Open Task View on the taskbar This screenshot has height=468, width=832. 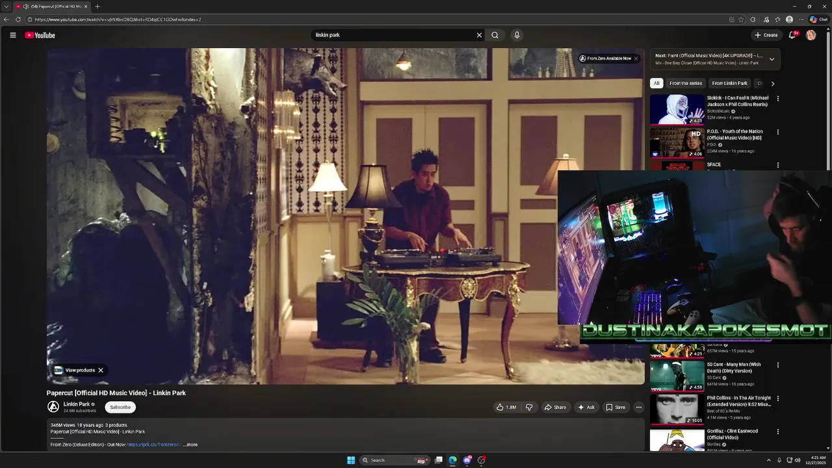click(x=439, y=460)
